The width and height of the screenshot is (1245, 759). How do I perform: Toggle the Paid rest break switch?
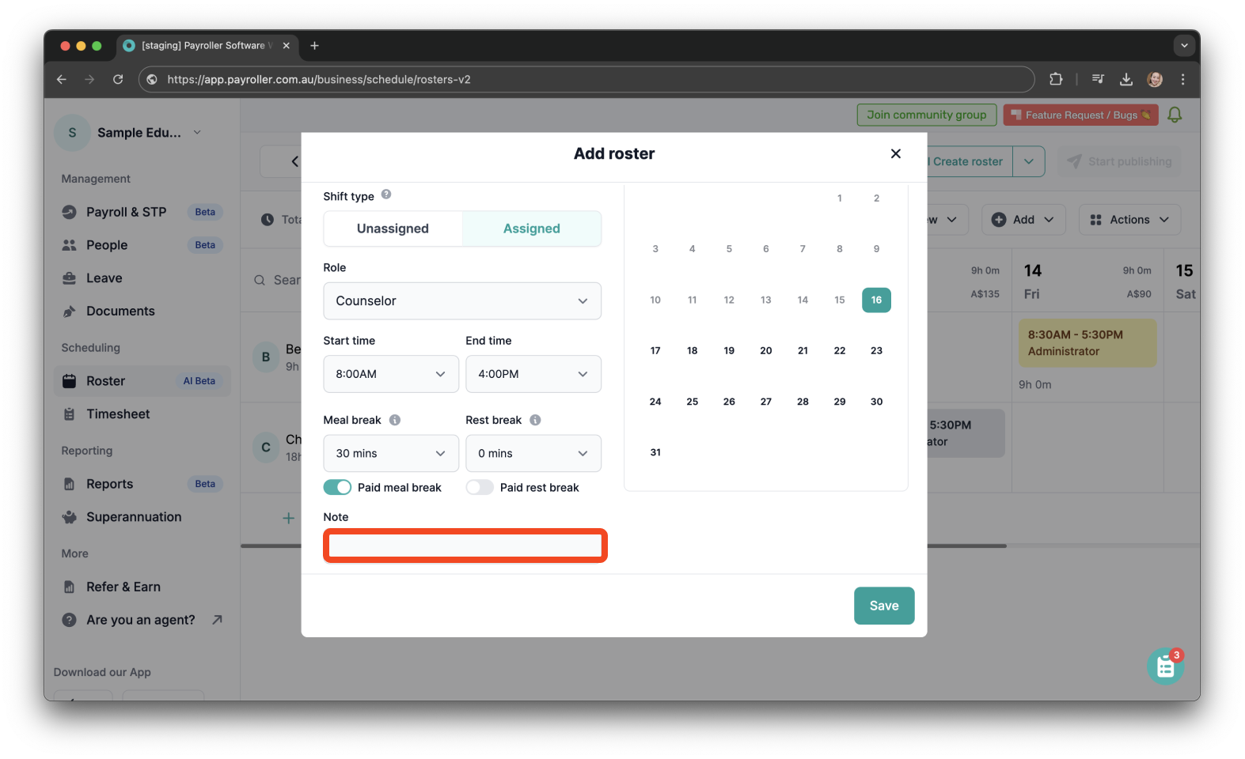(x=480, y=487)
